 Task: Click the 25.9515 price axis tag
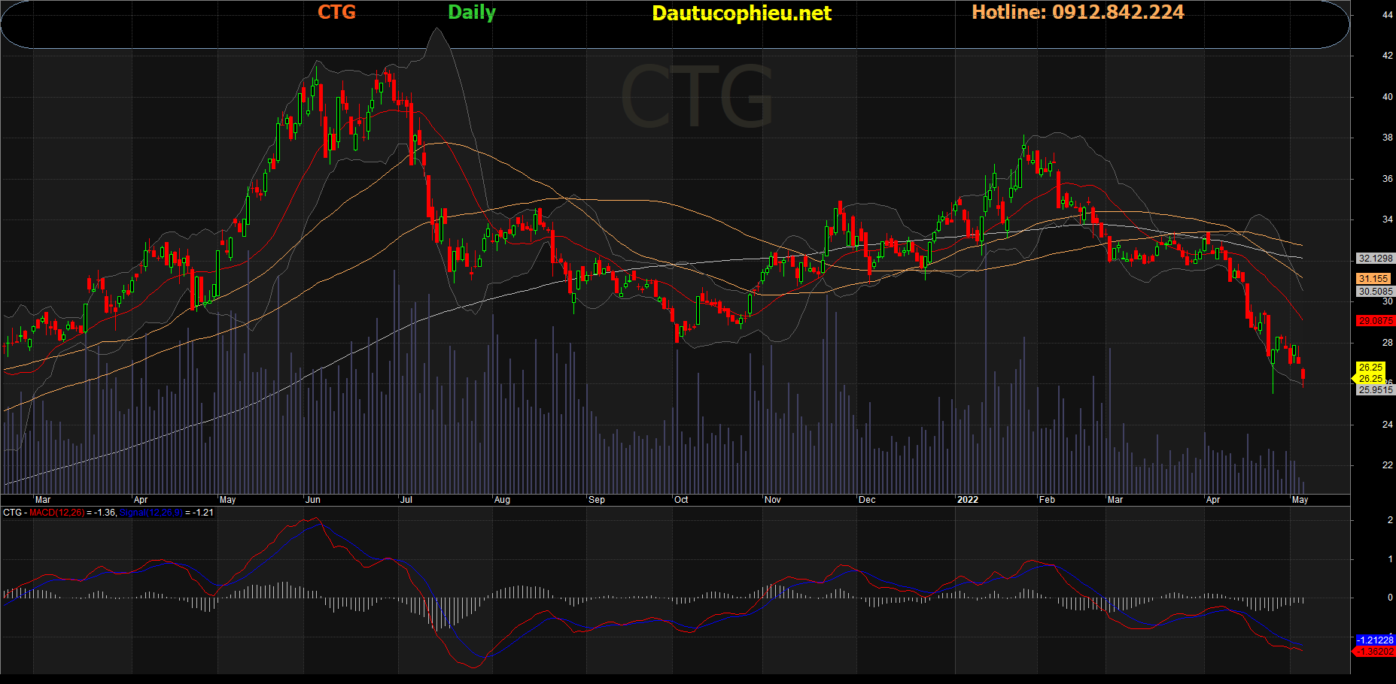pyautogui.click(x=1376, y=390)
